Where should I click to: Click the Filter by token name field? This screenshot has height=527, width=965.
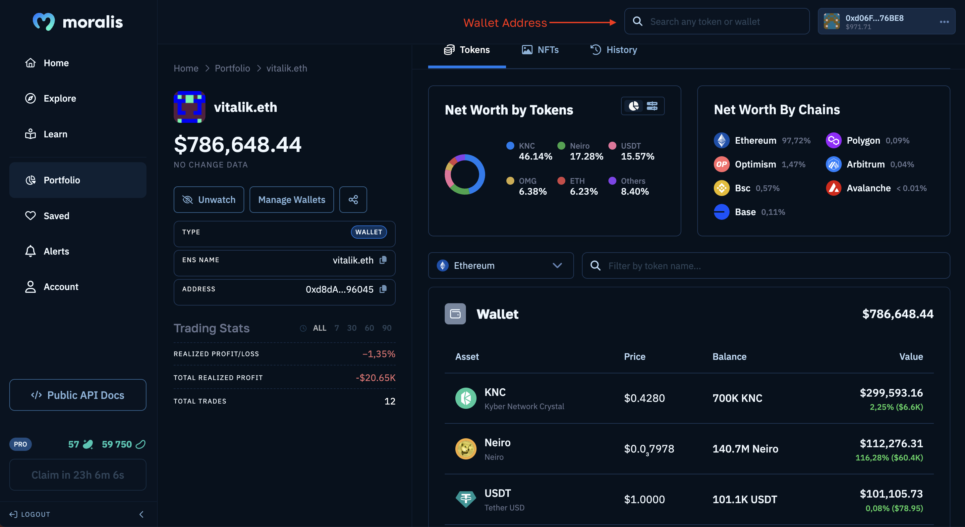[766, 265]
